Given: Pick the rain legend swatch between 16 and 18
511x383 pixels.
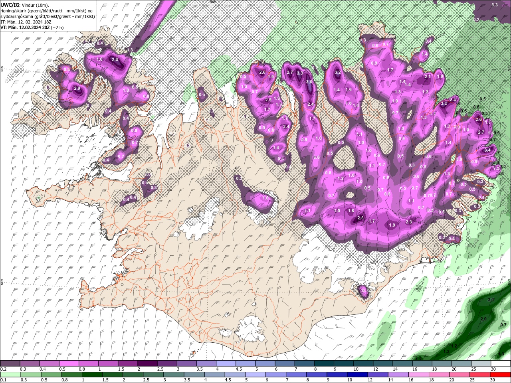Looking at the screenshot, I should (x=418, y=375).
